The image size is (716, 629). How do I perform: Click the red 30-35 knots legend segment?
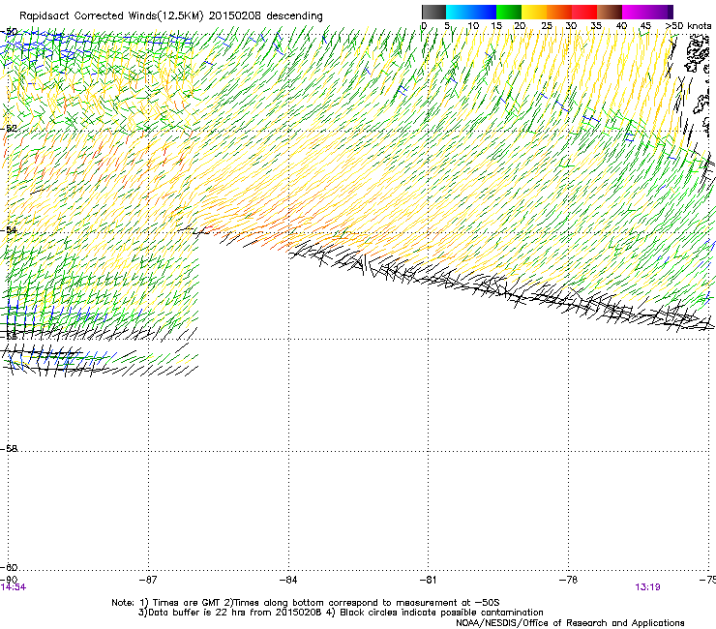tap(584, 12)
